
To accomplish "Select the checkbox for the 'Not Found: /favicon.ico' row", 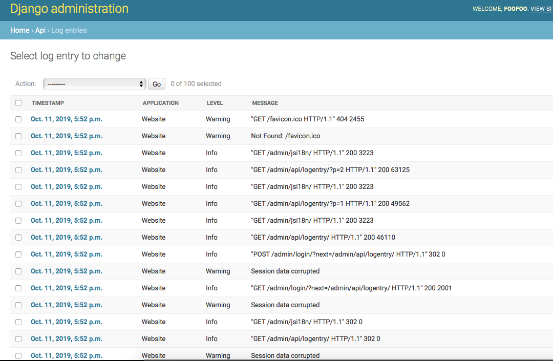I will click(x=18, y=136).
